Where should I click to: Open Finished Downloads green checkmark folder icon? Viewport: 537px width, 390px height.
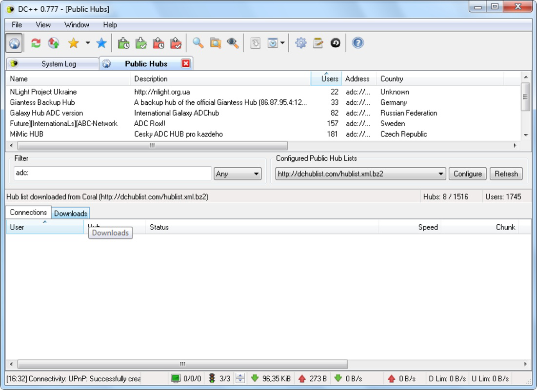tap(141, 43)
